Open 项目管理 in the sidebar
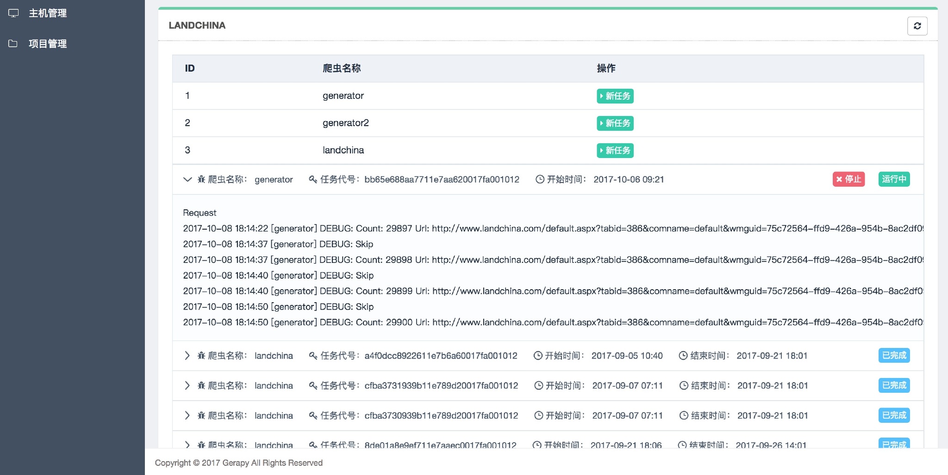The width and height of the screenshot is (948, 475). click(x=48, y=43)
